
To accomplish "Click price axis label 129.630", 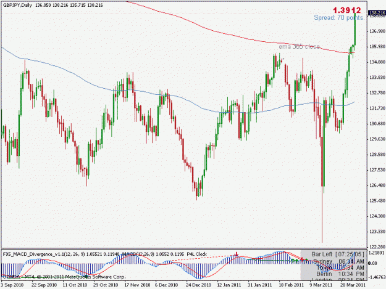I will pos(377,139).
